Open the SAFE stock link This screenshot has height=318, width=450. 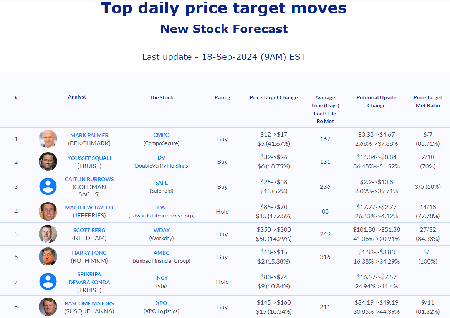pos(161,183)
